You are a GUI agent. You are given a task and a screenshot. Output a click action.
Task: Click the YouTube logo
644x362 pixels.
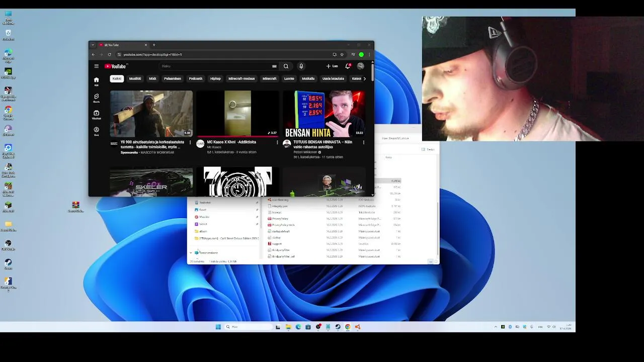coord(116,66)
